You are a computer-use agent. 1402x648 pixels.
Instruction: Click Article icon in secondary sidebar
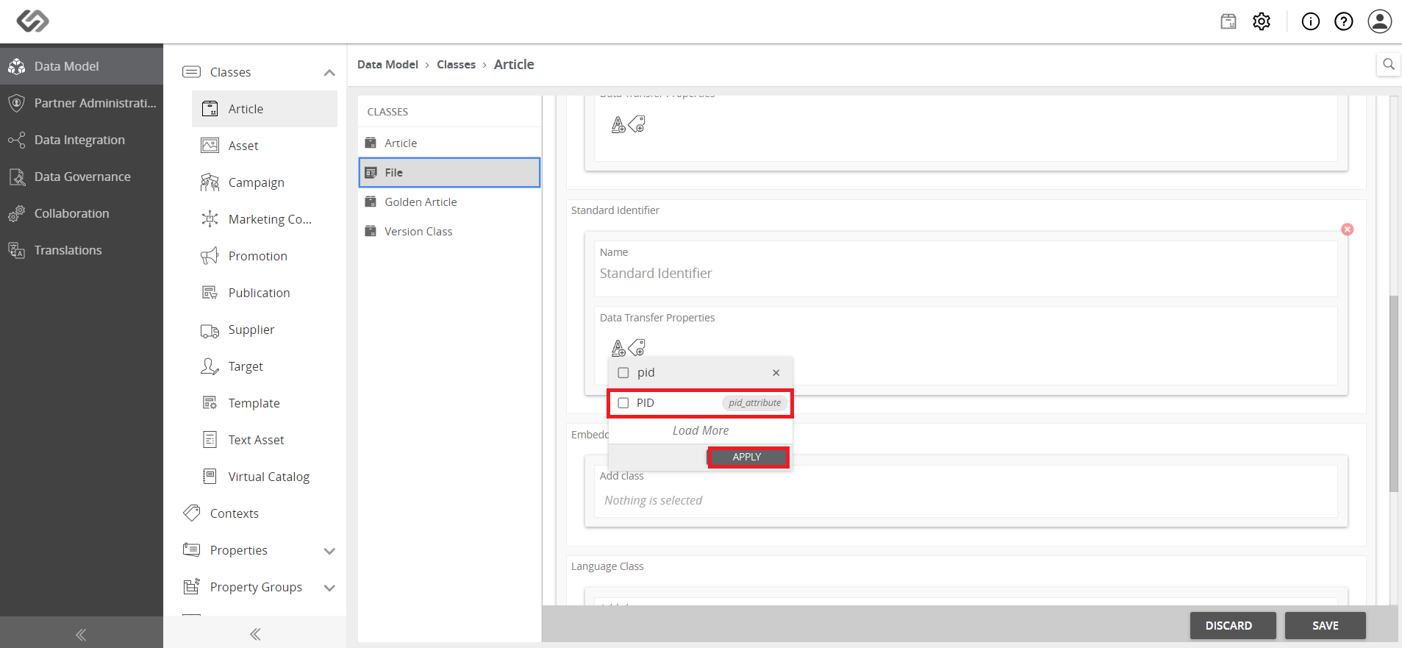[x=210, y=109]
